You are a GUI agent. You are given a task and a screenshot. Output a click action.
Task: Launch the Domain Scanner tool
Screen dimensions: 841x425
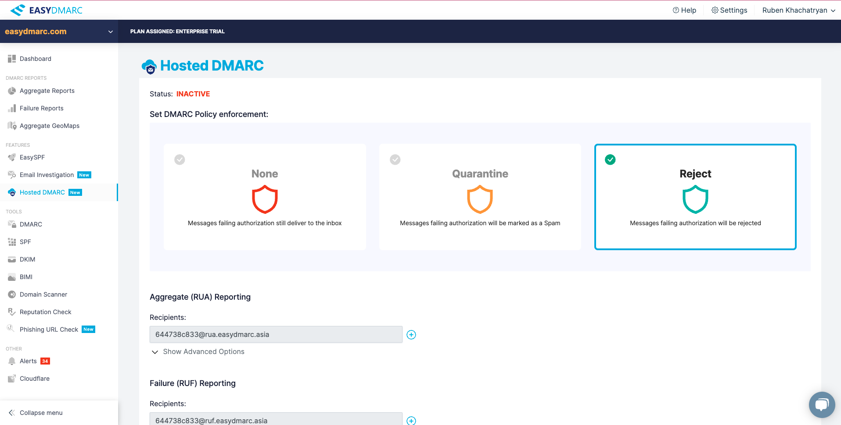(43, 294)
